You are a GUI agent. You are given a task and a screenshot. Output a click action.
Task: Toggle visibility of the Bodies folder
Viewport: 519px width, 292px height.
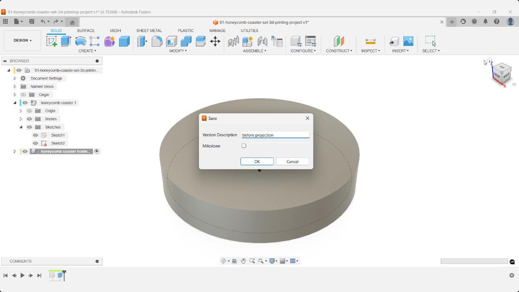point(29,119)
